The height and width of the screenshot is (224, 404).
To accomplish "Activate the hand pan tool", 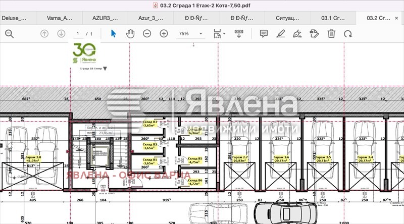I will [130, 34].
